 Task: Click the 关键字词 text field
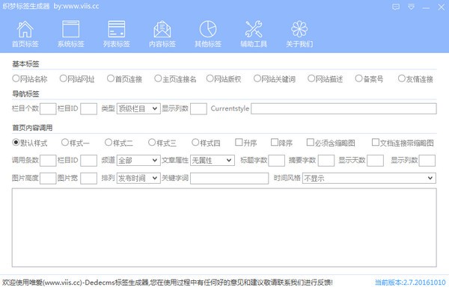pyautogui.click(x=230, y=179)
